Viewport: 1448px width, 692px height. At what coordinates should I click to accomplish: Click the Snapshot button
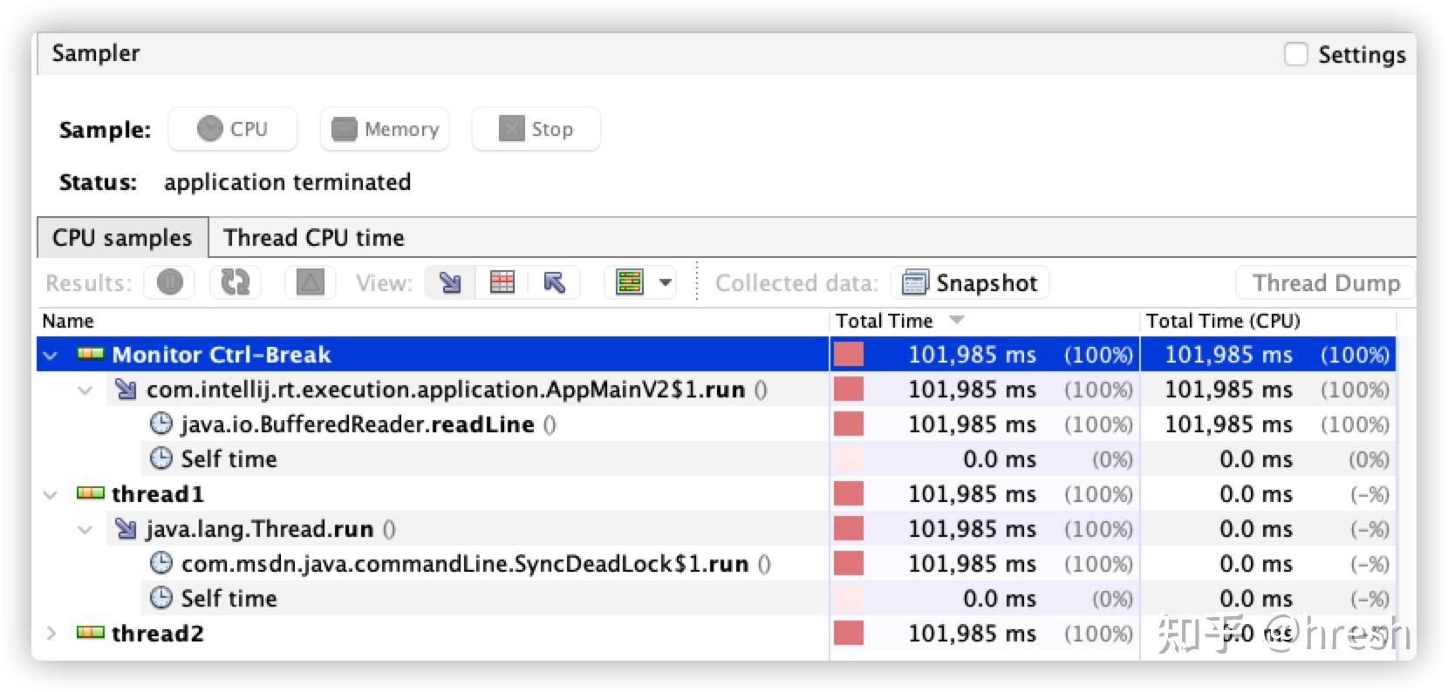(970, 282)
